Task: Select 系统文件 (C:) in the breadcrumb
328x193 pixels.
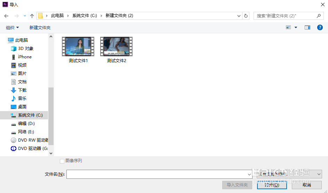Action: pos(85,16)
